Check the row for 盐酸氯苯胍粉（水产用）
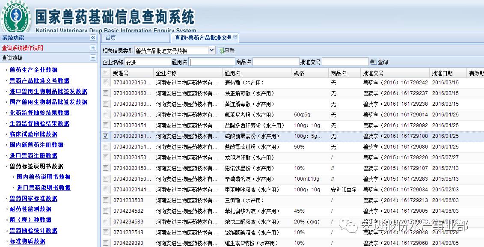Viewport: 484px width, 247px height. click(x=106, y=147)
